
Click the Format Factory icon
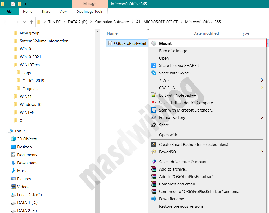154,117
